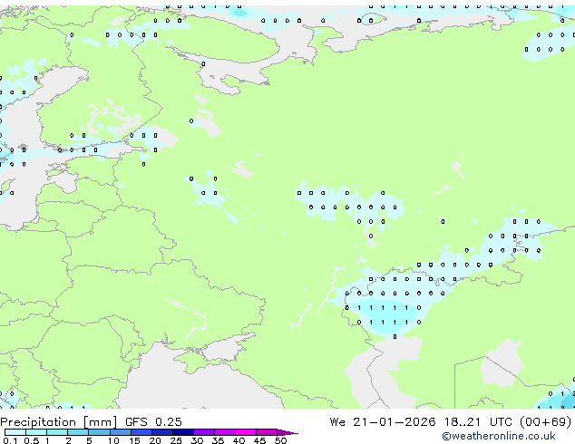Select the 0.1–0.5 mm legend swatch
575x444 pixels.
(x=15, y=432)
